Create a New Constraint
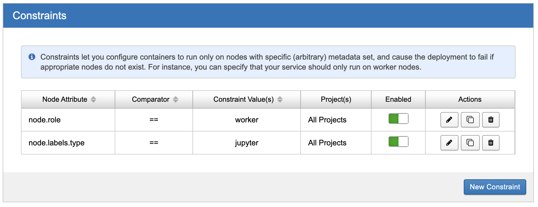 [x=495, y=187]
